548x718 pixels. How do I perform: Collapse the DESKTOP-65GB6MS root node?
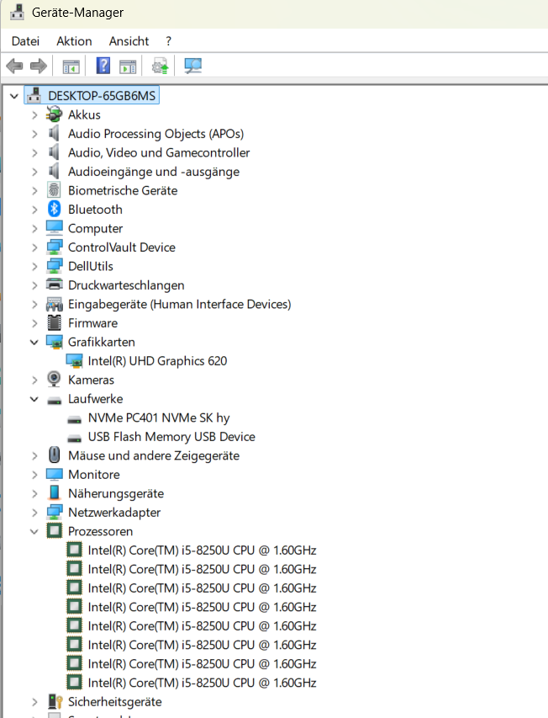(x=14, y=96)
